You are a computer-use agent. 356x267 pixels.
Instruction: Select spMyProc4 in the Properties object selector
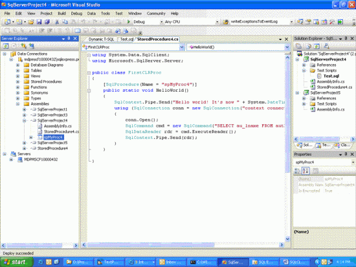point(324,162)
